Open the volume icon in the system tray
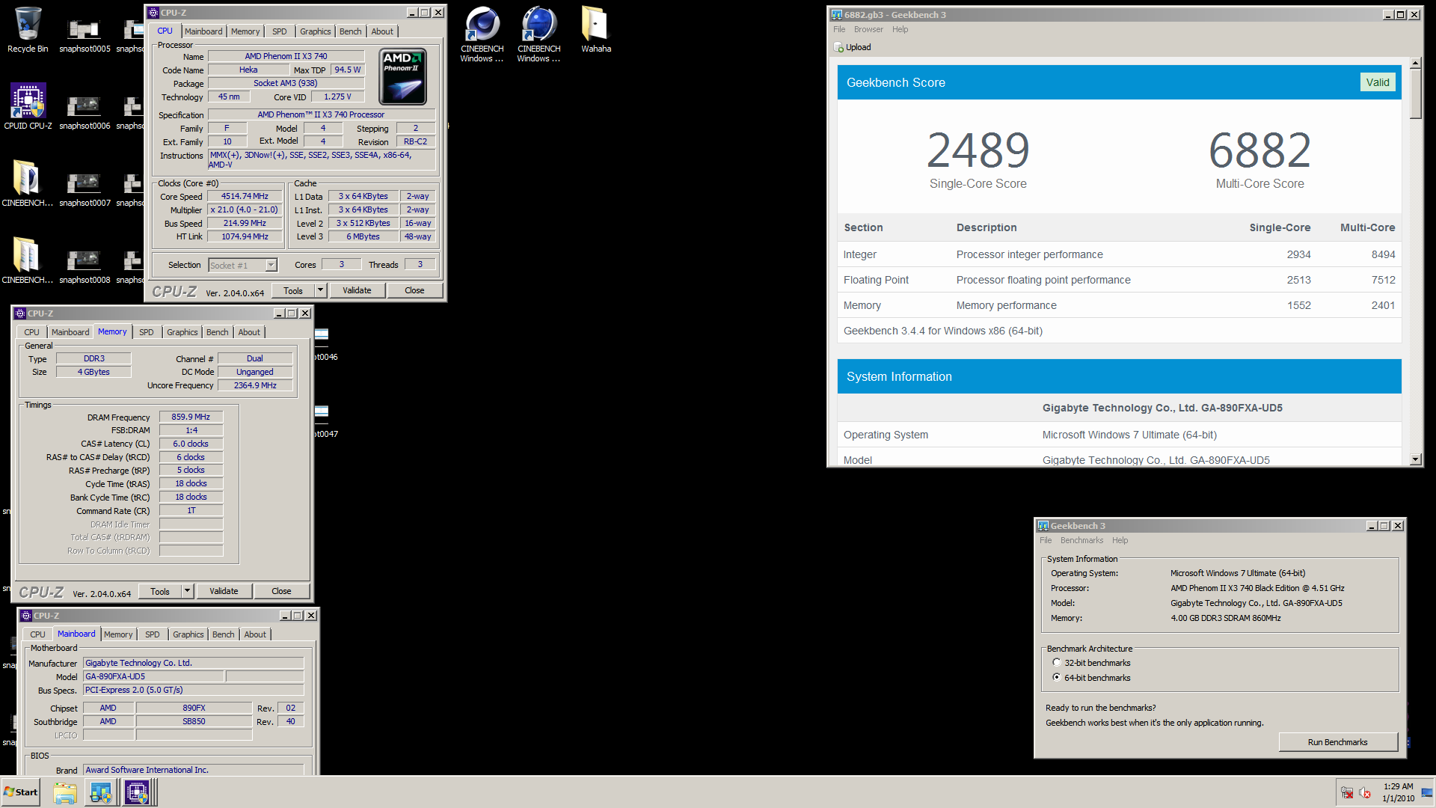Screen dimensions: 1436x808 [x=1365, y=793]
